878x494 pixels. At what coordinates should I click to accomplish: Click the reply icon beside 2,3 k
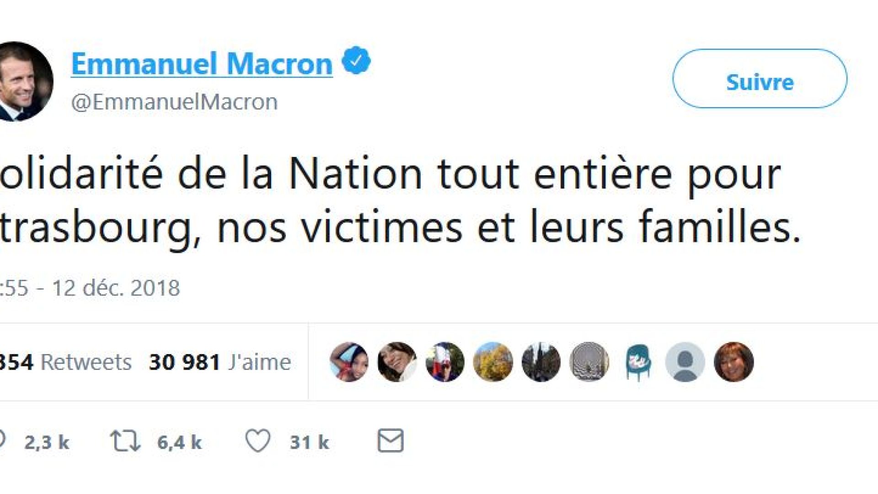(x=2, y=441)
